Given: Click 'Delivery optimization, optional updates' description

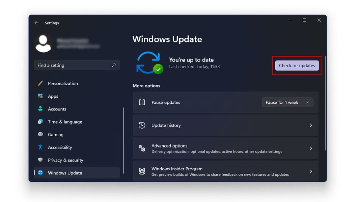Looking at the screenshot, I should tap(217, 151).
